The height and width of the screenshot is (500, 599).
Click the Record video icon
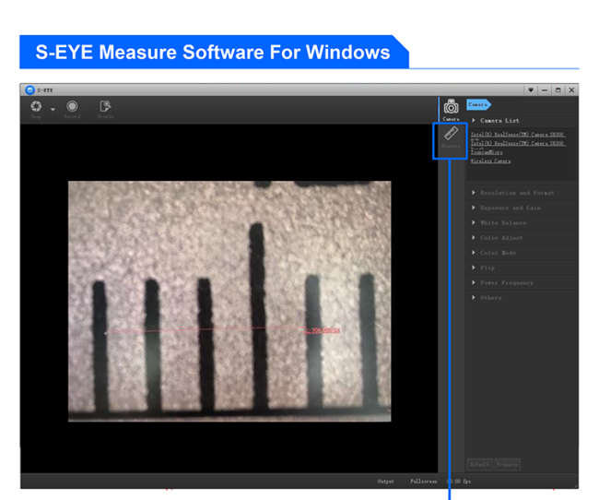click(72, 107)
